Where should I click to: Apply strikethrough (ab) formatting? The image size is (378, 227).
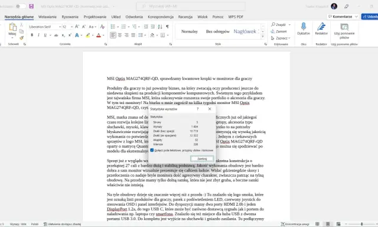click(x=56, y=35)
